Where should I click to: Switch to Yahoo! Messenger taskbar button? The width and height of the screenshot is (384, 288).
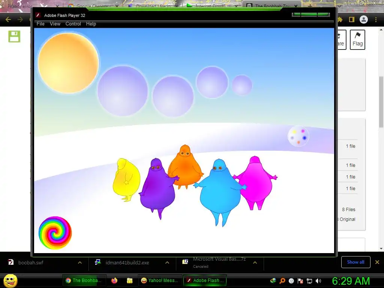[x=160, y=280]
